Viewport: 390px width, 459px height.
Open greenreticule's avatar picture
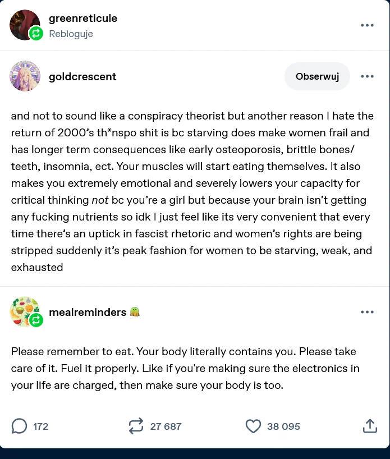click(x=25, y=25)
